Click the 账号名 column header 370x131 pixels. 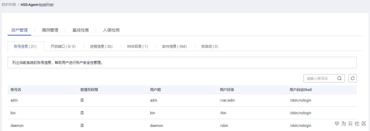pos(16,90)
